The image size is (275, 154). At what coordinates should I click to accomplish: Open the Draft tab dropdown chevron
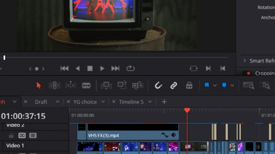(x=57, y=102)
